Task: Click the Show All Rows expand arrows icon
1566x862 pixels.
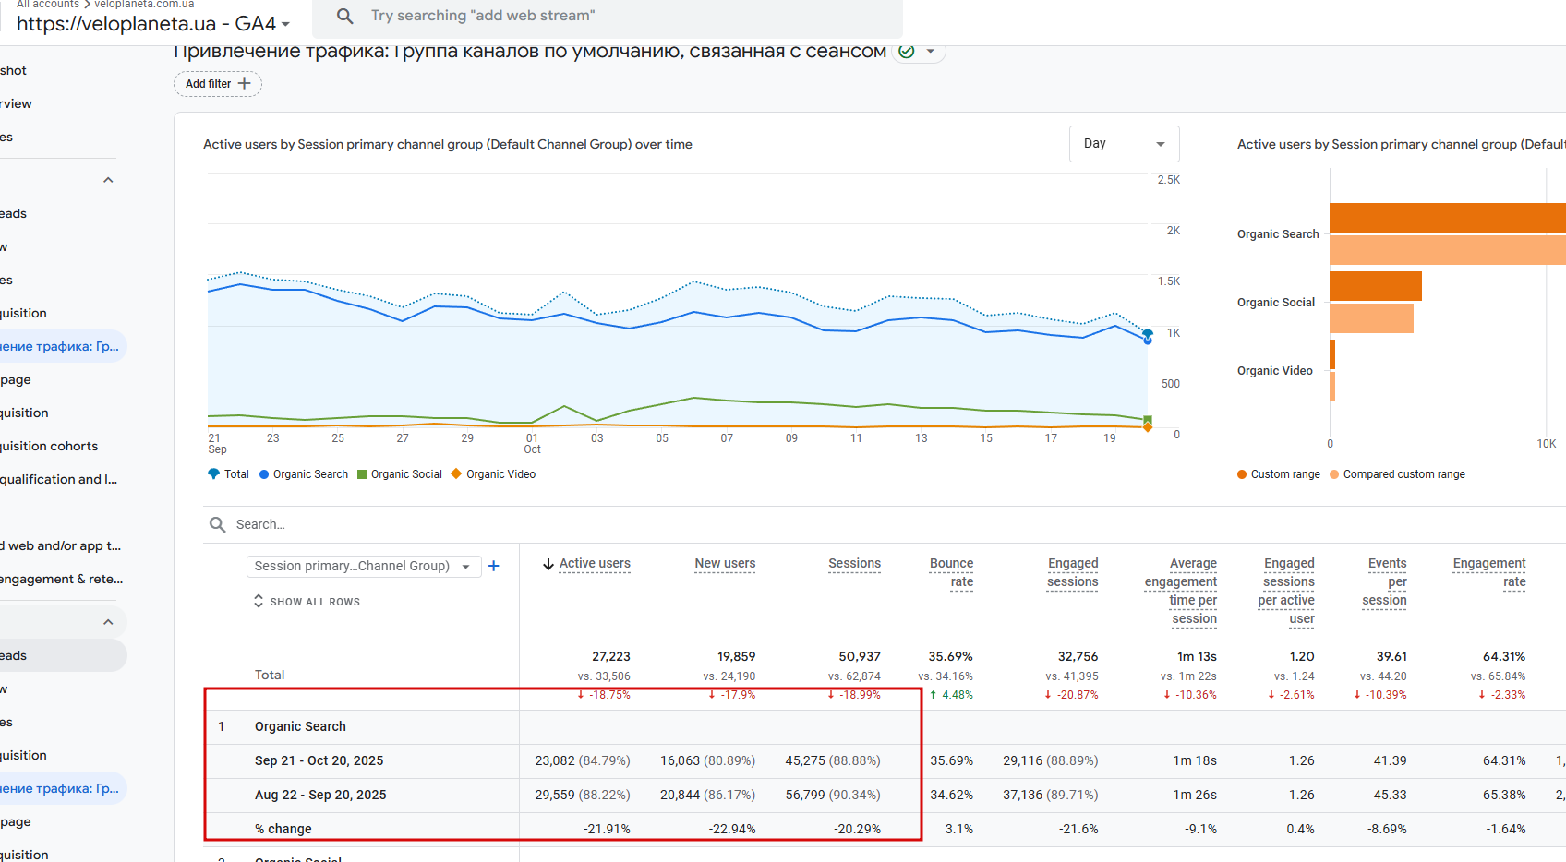Action: click(x=259, y=601)
